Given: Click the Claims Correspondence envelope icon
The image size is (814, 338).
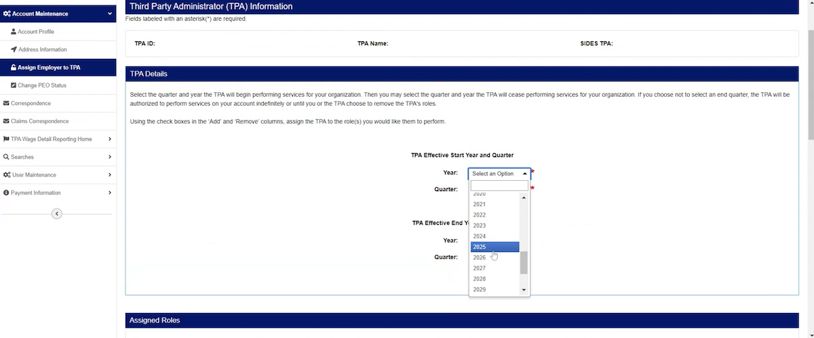Looking at the screenshot, I should click(x=6, y=121).
